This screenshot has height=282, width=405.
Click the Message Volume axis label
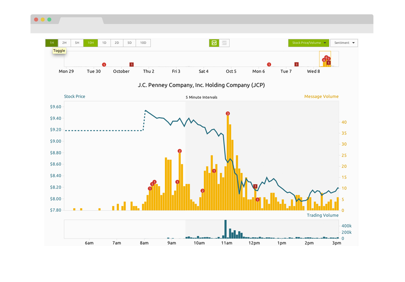click(322, 96)
